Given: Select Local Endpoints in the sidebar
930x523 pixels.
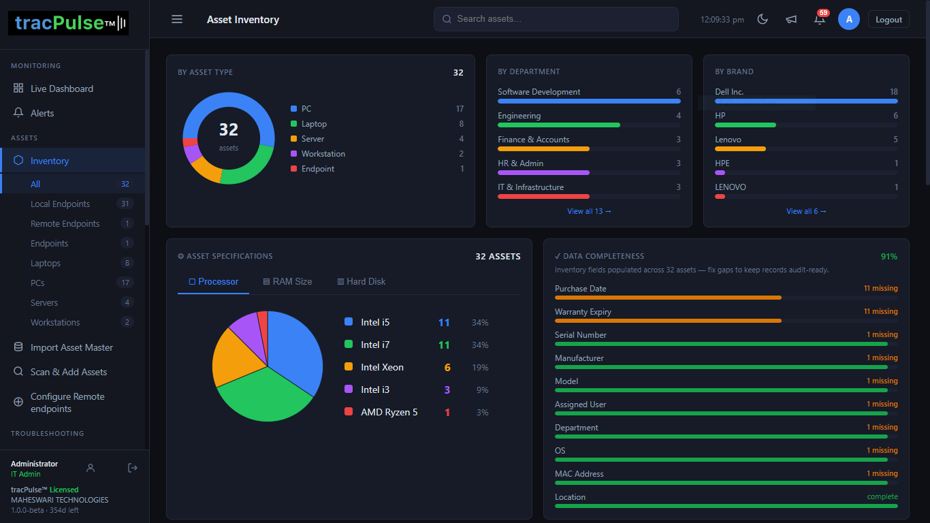Looking at the screenshot, I should coord(72,204).
